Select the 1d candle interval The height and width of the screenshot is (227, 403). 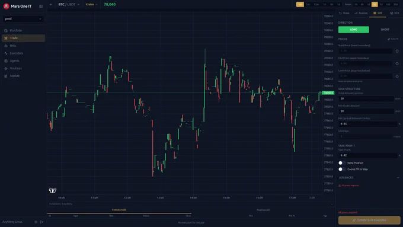click(x=339, y=4)
